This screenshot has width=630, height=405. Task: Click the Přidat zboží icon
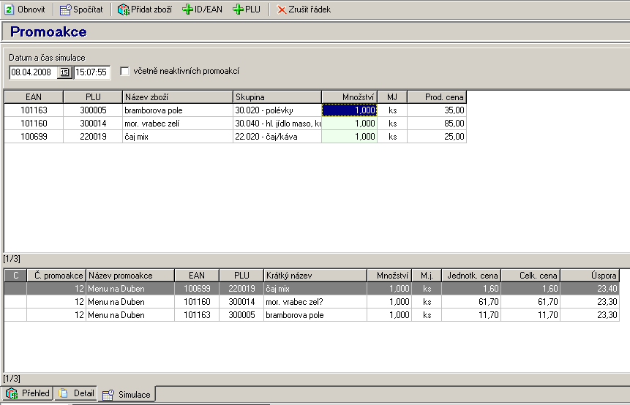(123, 10)
